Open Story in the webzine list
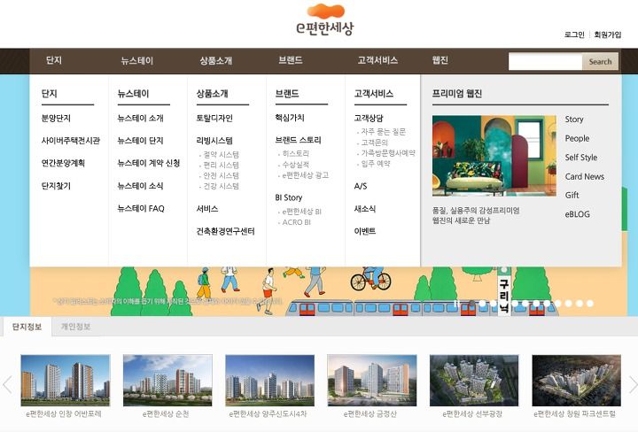The image size is (638, 432). [574, 120]
